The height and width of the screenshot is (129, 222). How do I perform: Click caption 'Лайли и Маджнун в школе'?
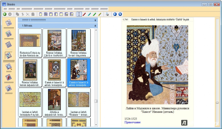coord(143,108)
